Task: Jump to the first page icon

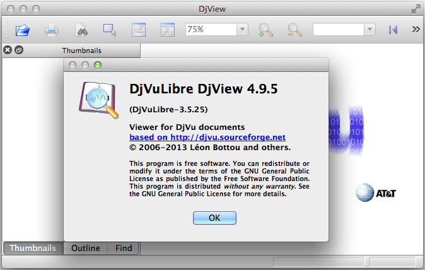Action: 393,30
